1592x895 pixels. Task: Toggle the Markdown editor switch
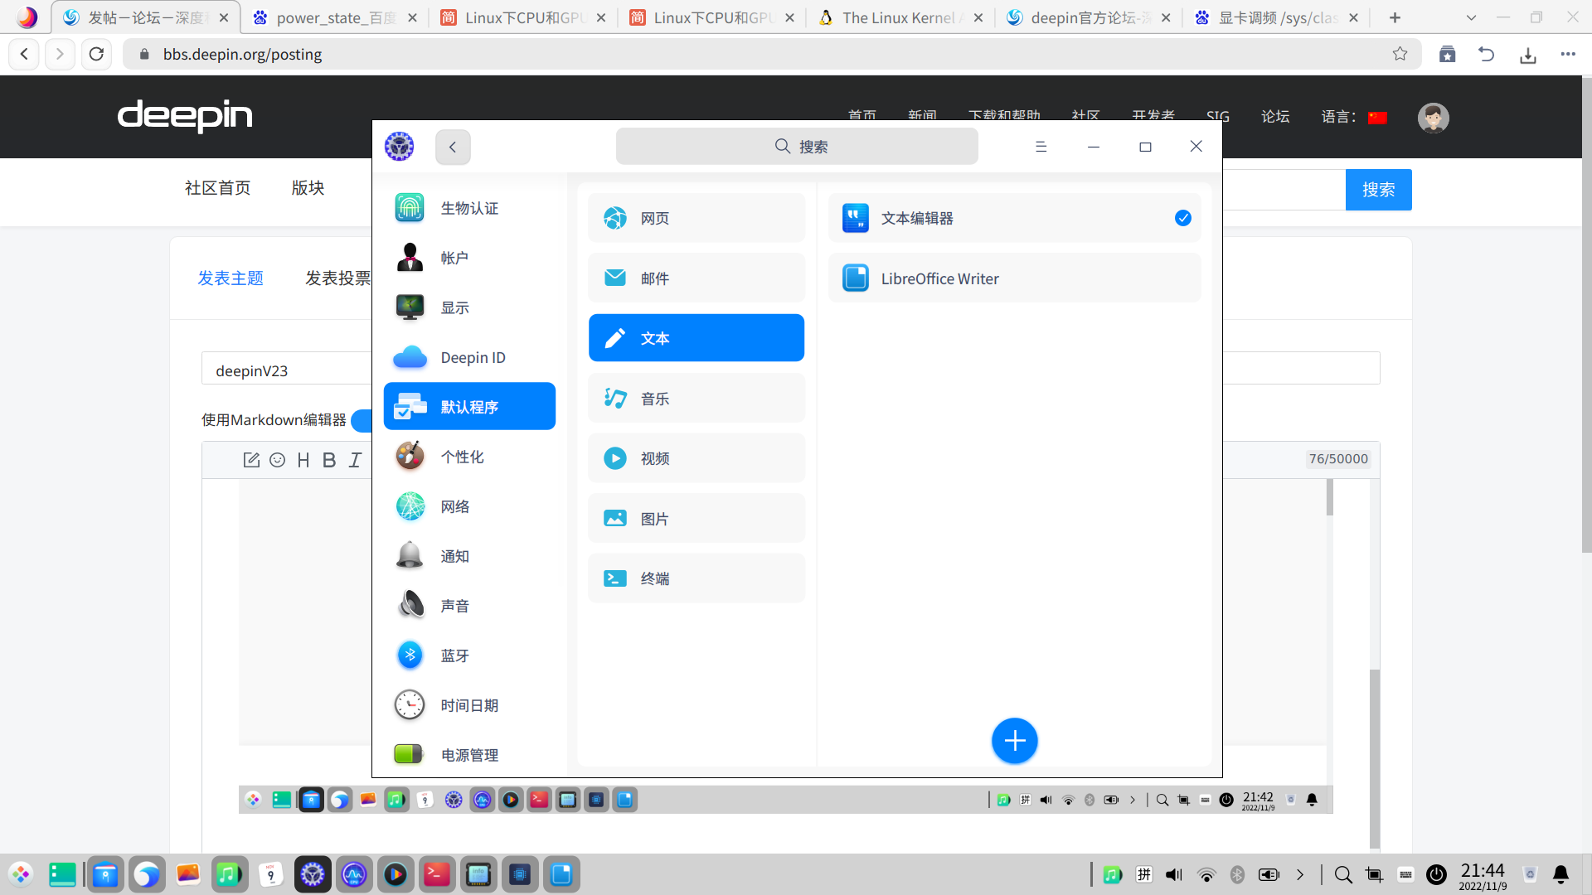[x=362, y=420]
